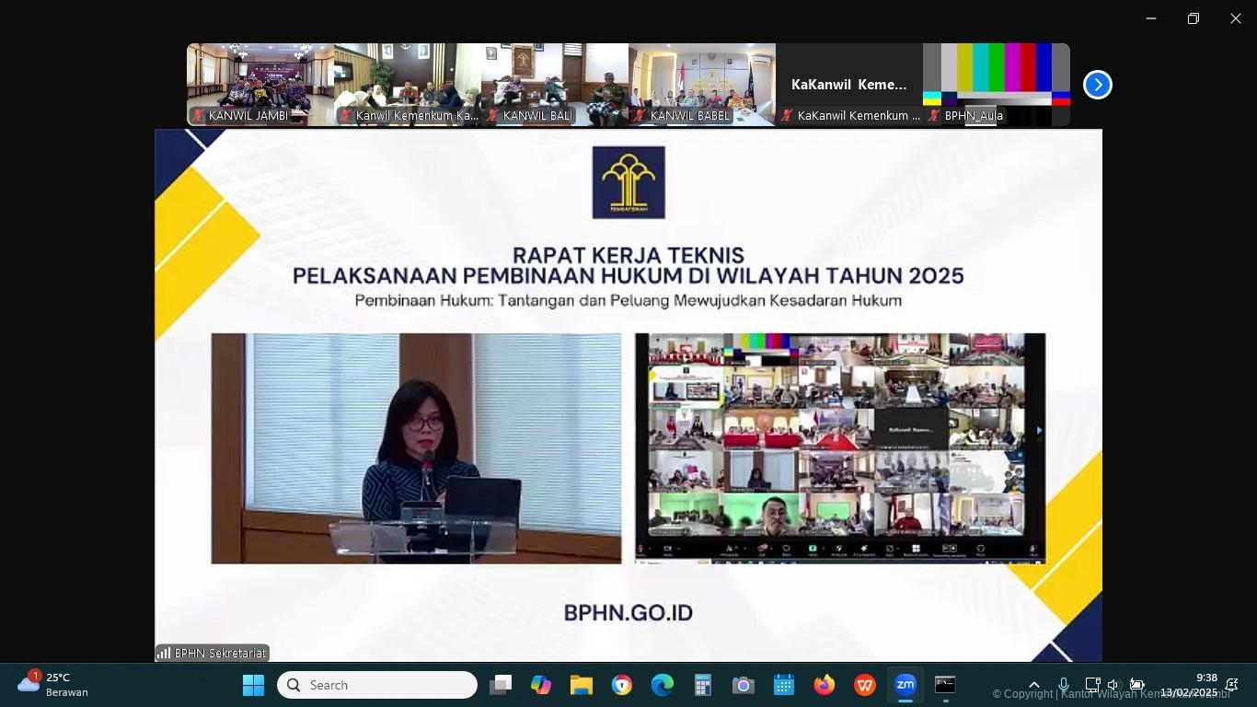Open Firefox from the taskbar
This screenshot has width=1257, height=707.
825,685
